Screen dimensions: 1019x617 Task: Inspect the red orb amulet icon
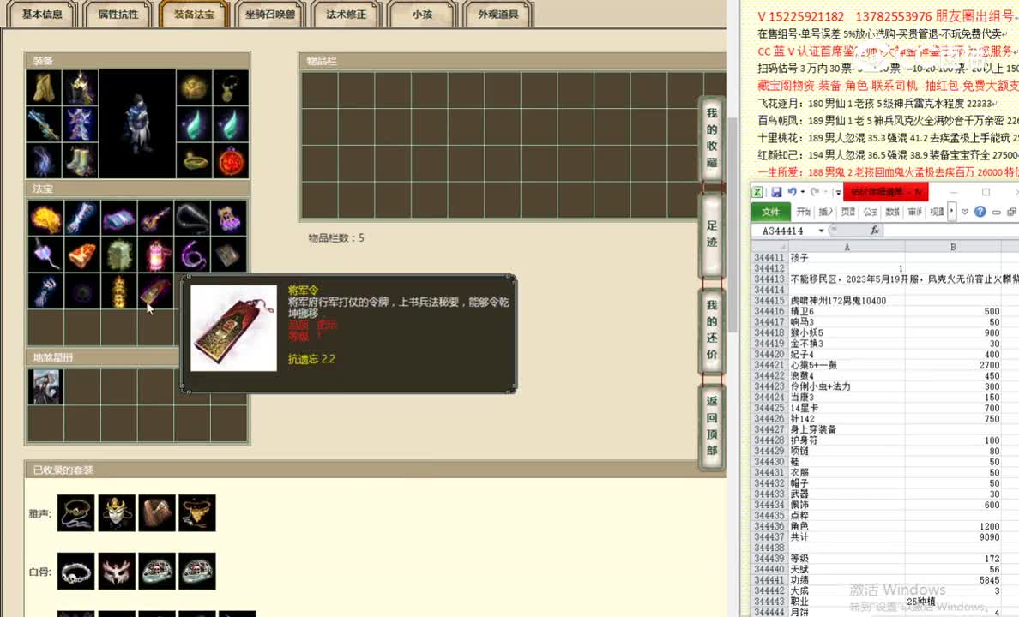coord(231,159)
